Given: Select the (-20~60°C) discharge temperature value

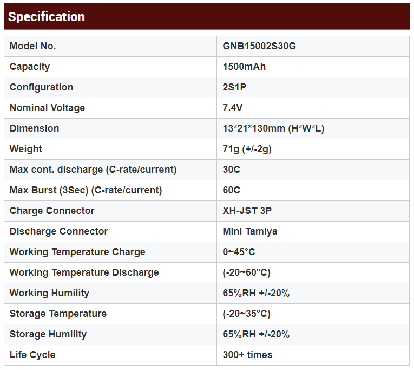Looking at the screenshot, I should (x=246, y=272).
